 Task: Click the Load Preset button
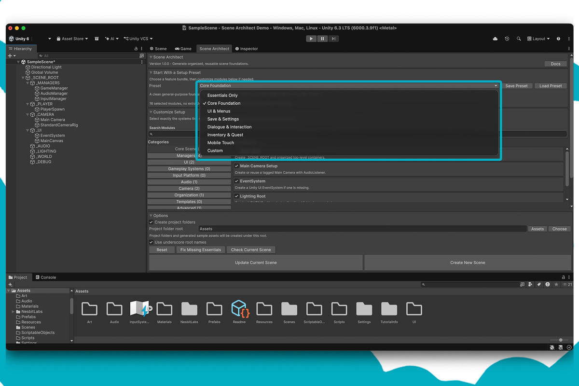(551, 86)
